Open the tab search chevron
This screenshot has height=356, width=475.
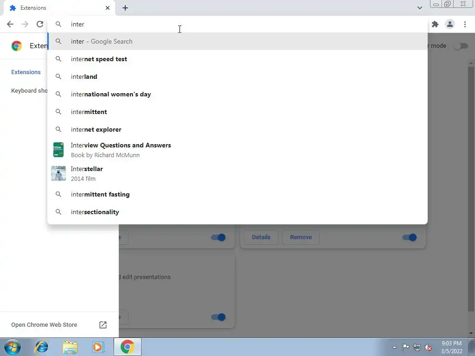(x=419, y=8)
